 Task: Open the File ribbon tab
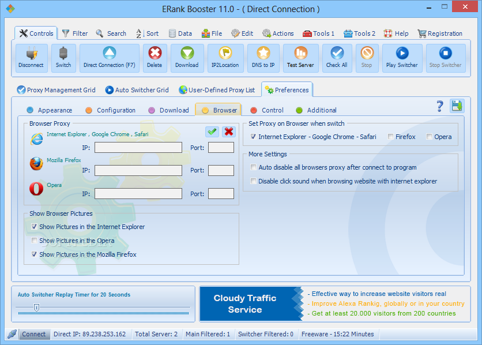[x=212, y=33]
